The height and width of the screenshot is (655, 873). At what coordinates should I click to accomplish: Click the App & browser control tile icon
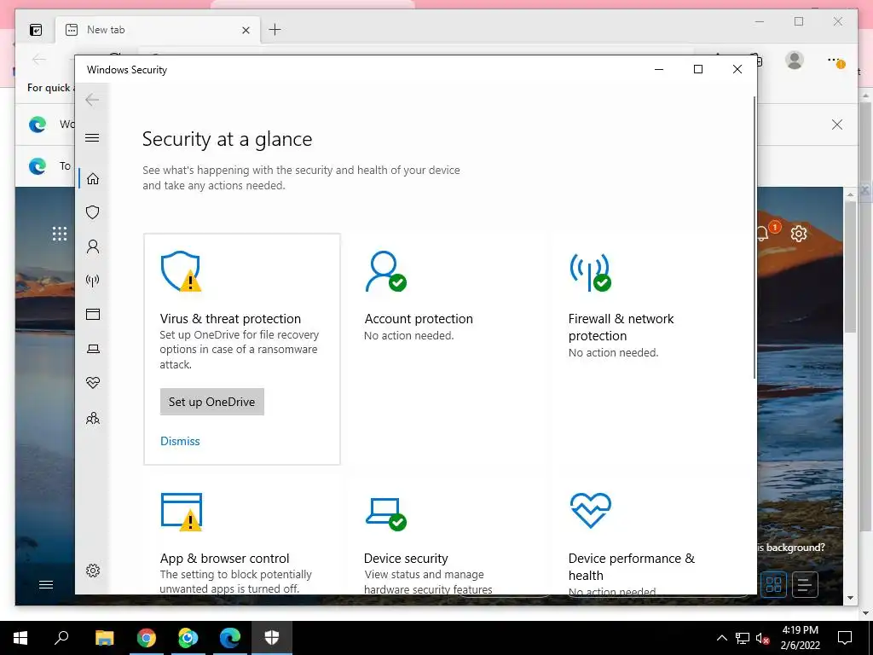coord(181,512)
